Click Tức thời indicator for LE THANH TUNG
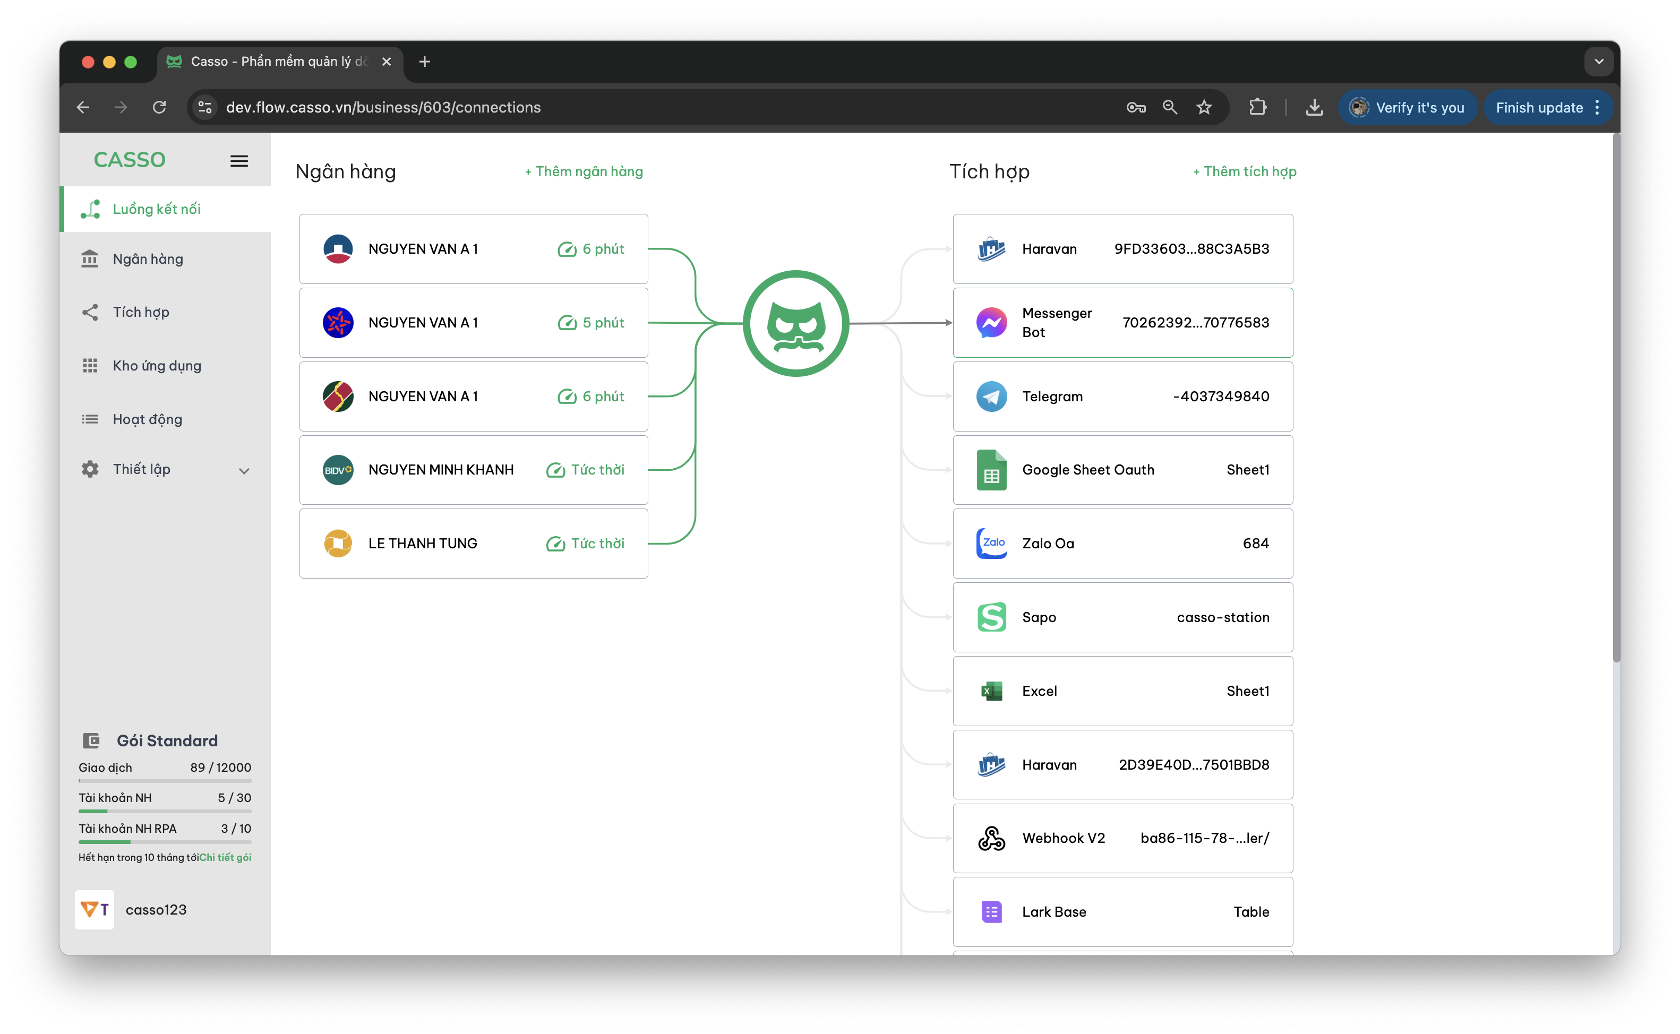The image size is (1680, 1034). point(585,544)
